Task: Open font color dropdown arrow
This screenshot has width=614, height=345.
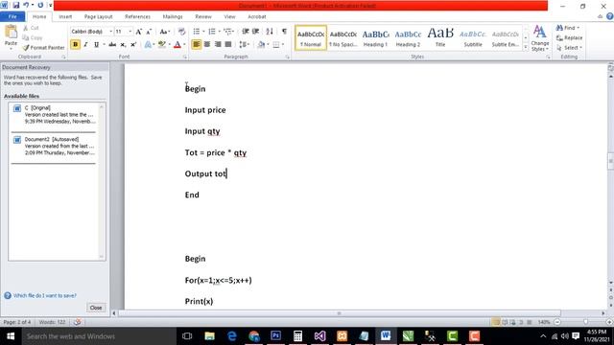Action: point(184,45)
